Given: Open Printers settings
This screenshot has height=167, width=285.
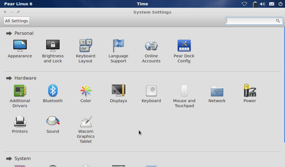Looking at the screenshot, I should [20, 124].
